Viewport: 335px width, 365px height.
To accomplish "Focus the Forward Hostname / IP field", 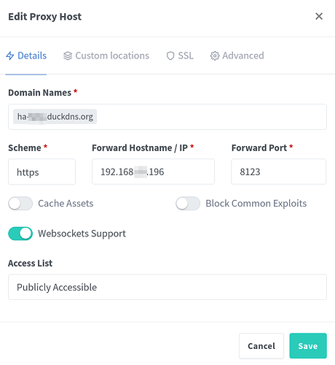I will (153, 172).
